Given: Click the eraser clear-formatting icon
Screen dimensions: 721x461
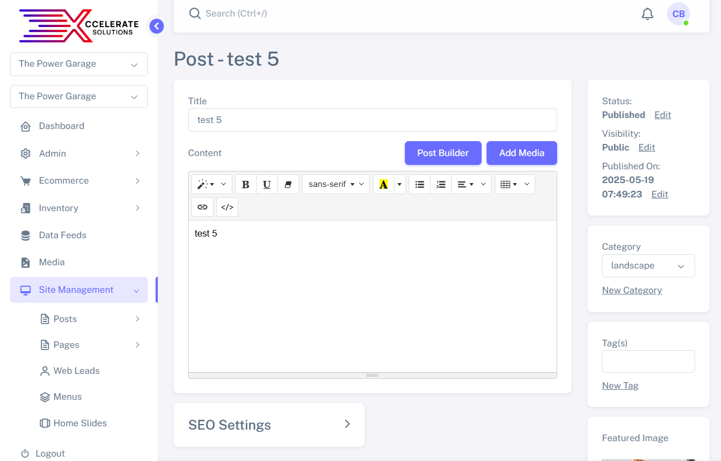Looking at the screenshot, I should 288,184.
